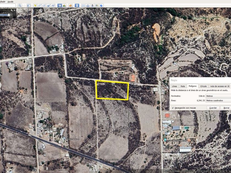This screenshot has height=173, width=231.
Task: Toggle the historical imagery clock icon
Action: point(60,5)
